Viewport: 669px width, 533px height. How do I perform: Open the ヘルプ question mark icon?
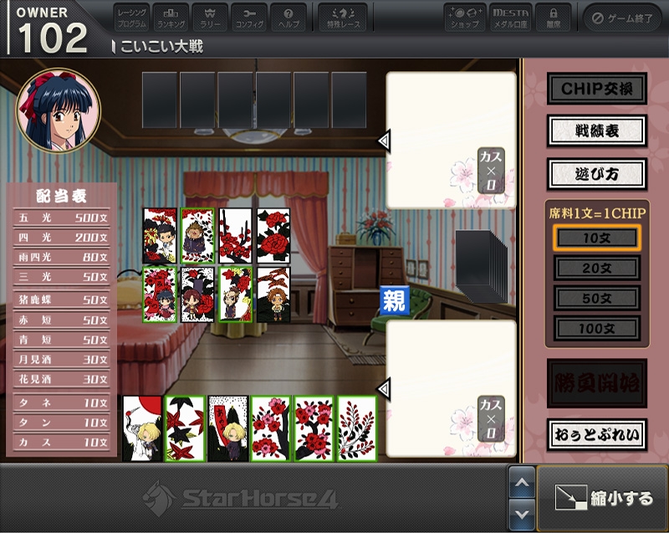(289, 18)
